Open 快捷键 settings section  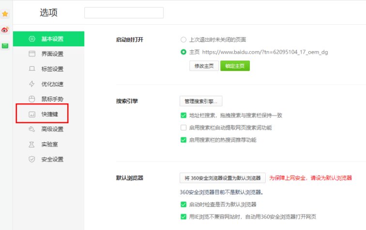coord(48,114)
